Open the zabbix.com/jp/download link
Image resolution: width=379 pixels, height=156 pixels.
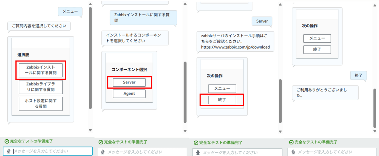(x=235, y=47)
